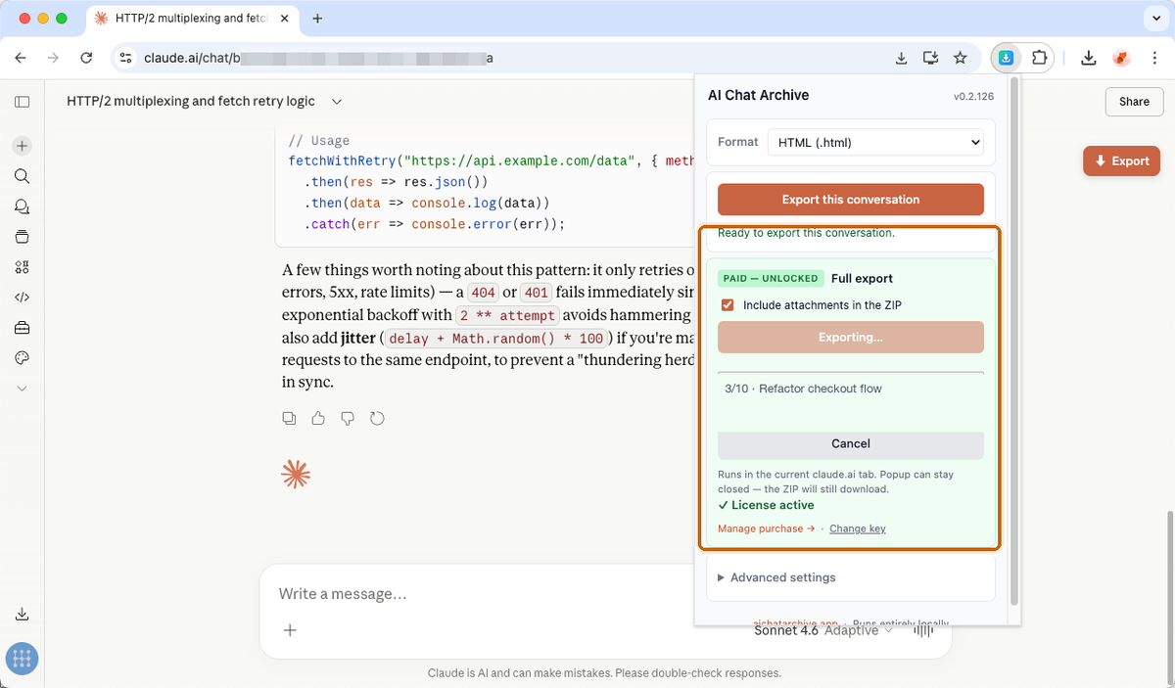1175x688 pixels.
Task: Click the popup's vertical scrollbar
Action: (1013, 340)
